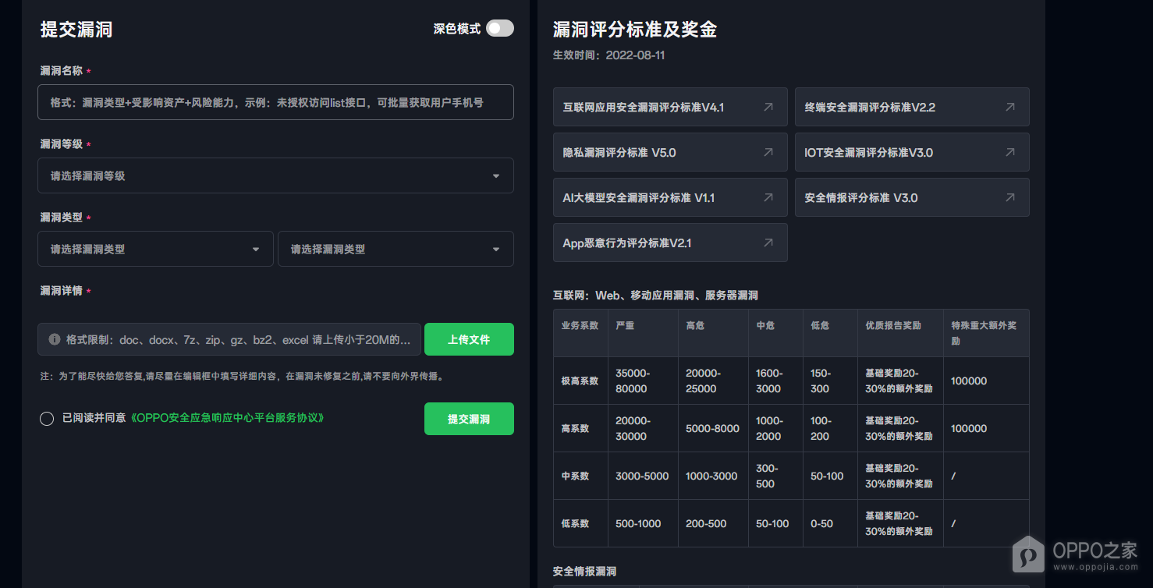Click the 生效时间：2022-08-11 text
Screen dimensions: 1153x588
coord(609,55)
